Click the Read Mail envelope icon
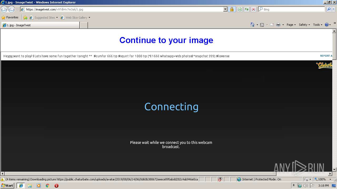The image size is (337, 189). click(272, 25)
